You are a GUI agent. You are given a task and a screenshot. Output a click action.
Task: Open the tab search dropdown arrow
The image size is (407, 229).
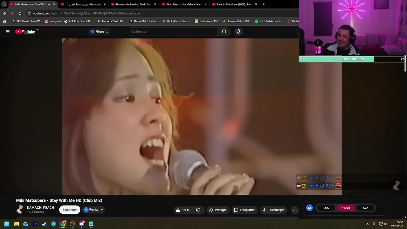tap(4, 4)
